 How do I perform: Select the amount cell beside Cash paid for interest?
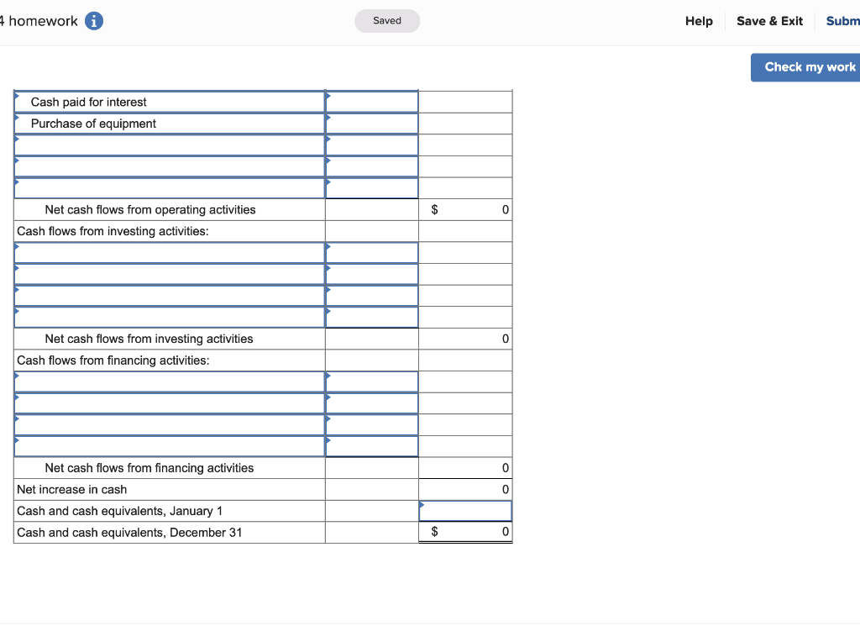[371, 101]
